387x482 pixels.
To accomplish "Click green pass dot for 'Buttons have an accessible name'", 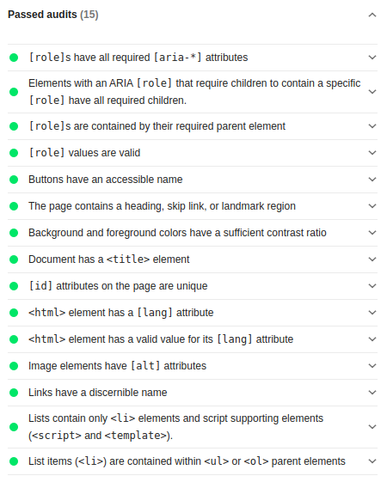I will coord(14,180).
